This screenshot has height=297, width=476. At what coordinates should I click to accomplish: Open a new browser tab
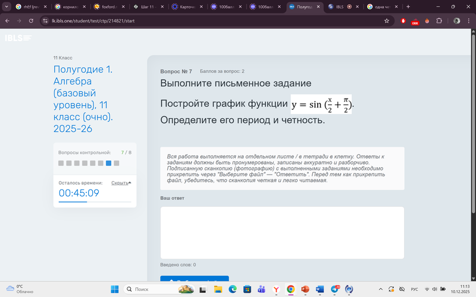pos(408,7)
